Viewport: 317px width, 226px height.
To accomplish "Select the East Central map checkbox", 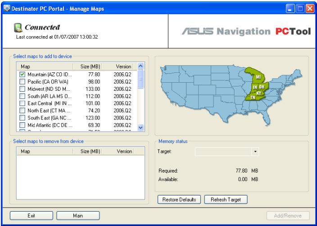I will (x=22, y=103).
